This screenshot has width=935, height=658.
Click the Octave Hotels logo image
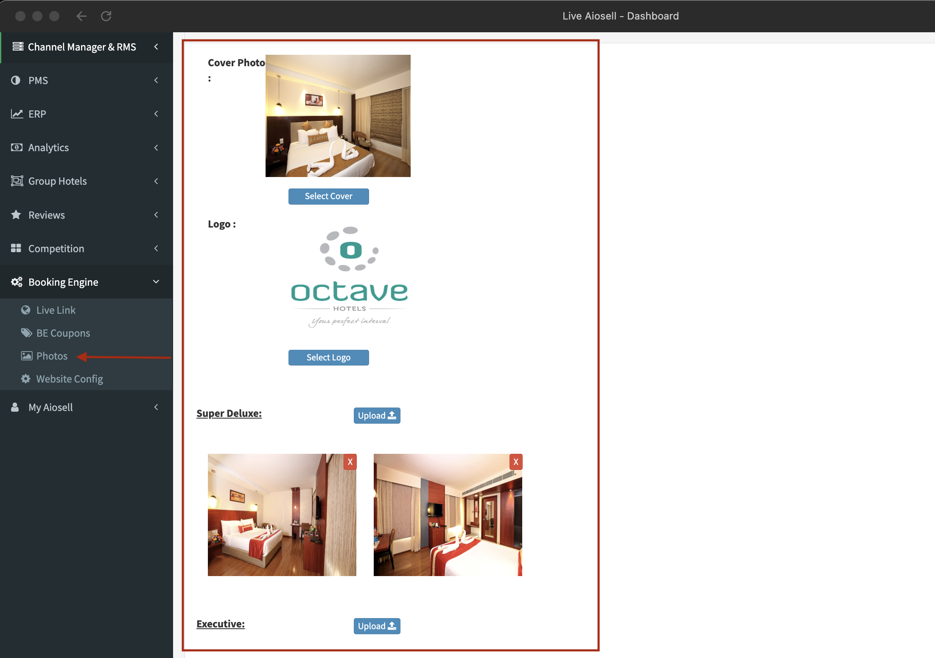(349, 277)
